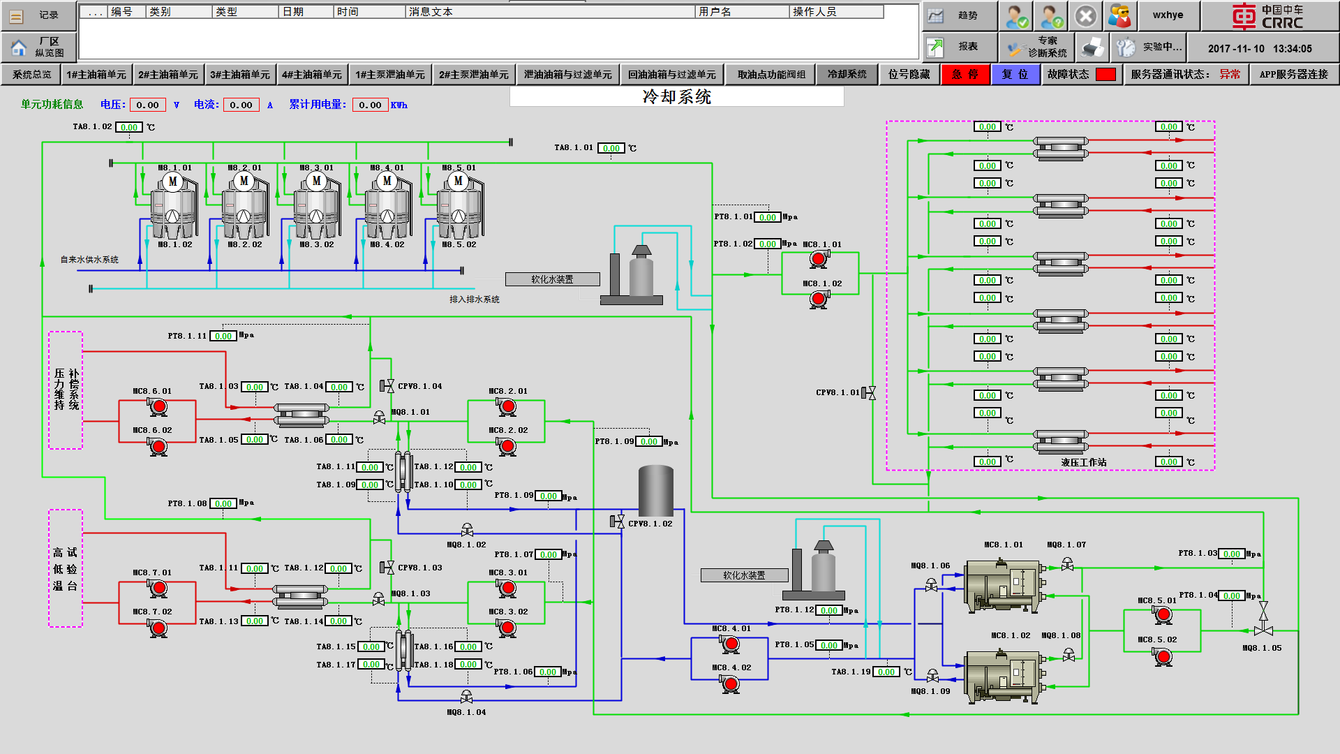Click the 累计用电量 energy value field
1340x754 pixels.
[x=370, y=105]
